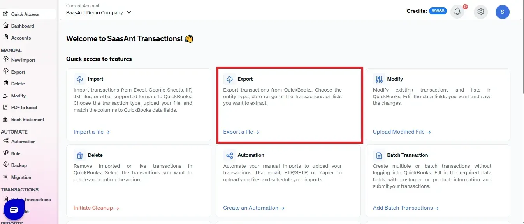The image size is (524, 224).
Task: Click the credits badge 99988
Action: click(438, 11)
